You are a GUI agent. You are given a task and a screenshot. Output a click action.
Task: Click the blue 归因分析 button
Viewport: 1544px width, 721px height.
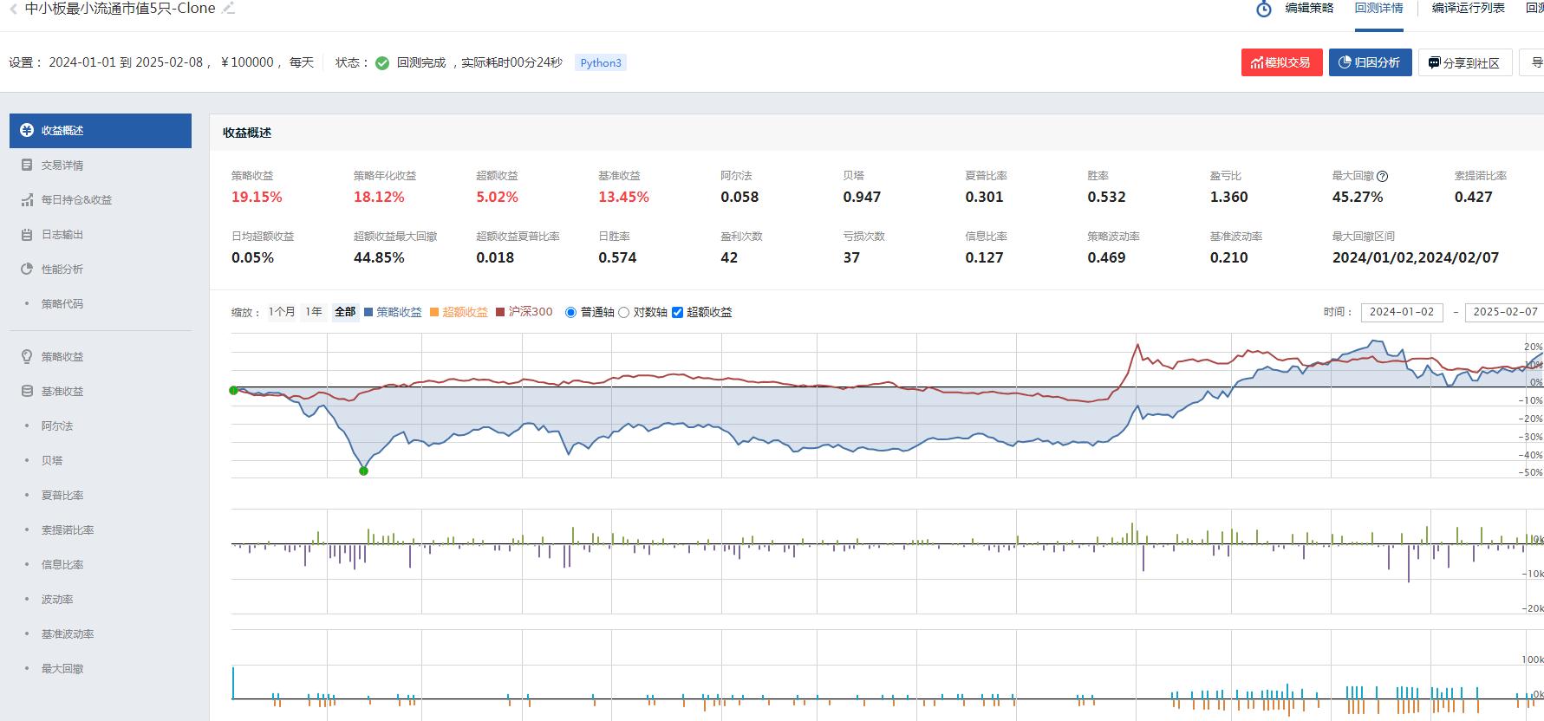tap(1370, 62)
